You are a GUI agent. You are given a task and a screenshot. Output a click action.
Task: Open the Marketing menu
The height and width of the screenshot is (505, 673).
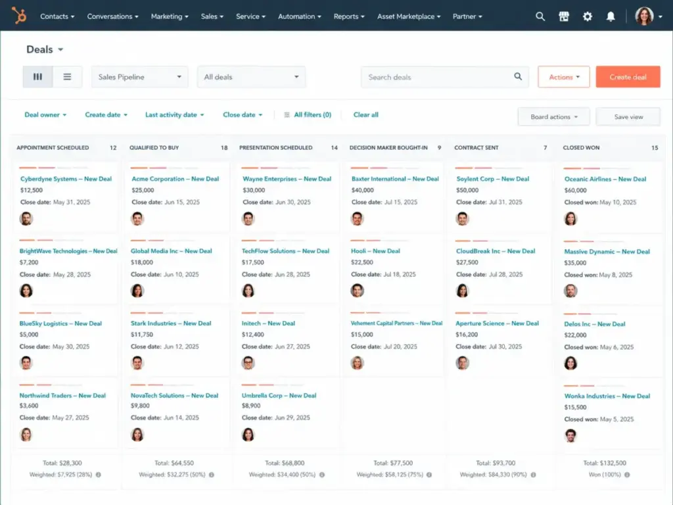[x=170, y=16]
